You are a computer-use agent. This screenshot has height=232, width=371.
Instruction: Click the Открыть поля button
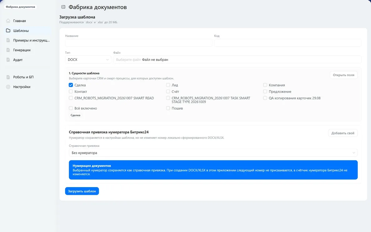pos(344,75)
